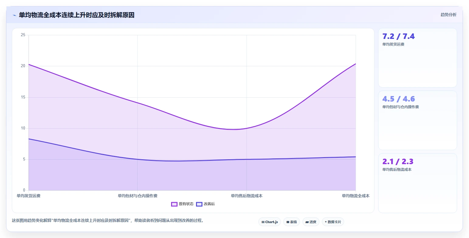Image resolution: width=469 pixels, height=238 pixels.
Task: Click the y-axis value 5
Action: pyautogui.click(x=24, y=159)
